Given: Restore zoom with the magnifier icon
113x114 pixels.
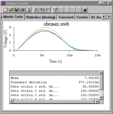Looking at the screenshot, I should (79, 10).
